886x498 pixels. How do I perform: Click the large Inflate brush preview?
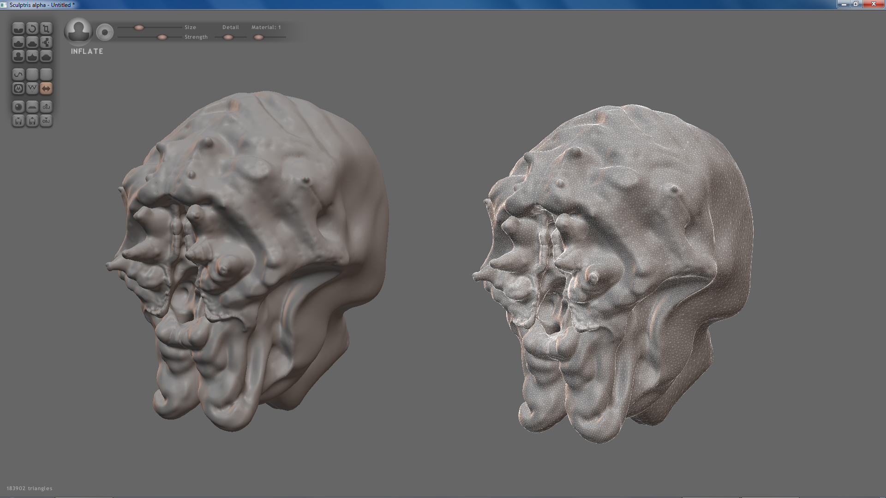[78, 31]
